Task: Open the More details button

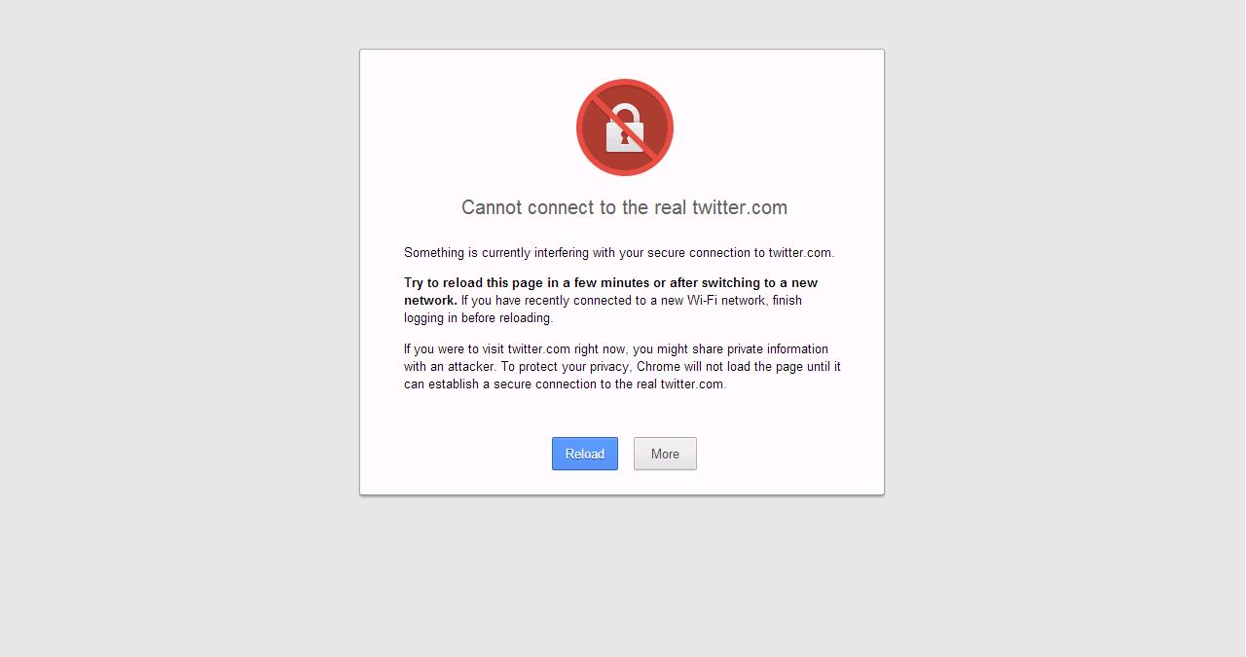Action: tap(665, 454)
